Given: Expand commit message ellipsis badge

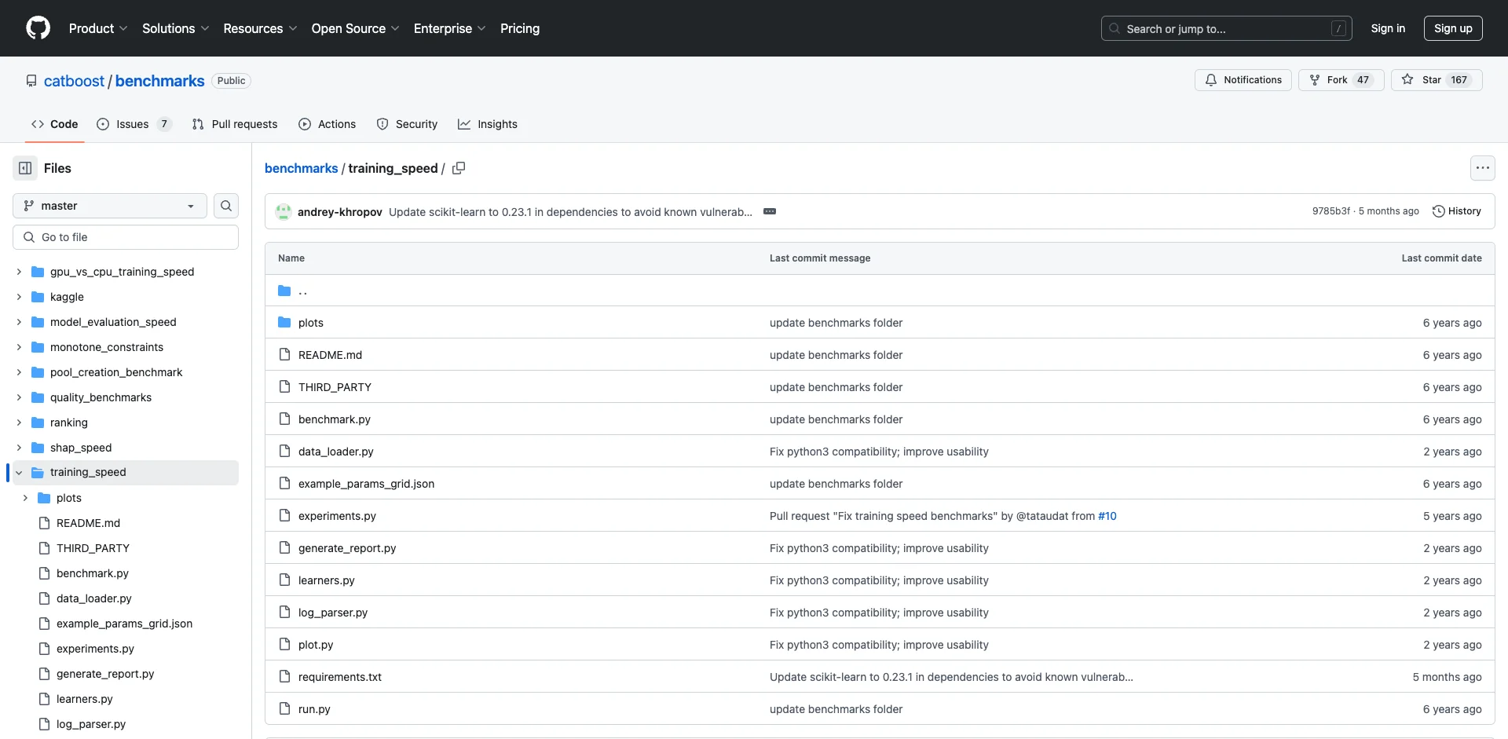Looking at the screenshot, I should click(x=770, y=211).
